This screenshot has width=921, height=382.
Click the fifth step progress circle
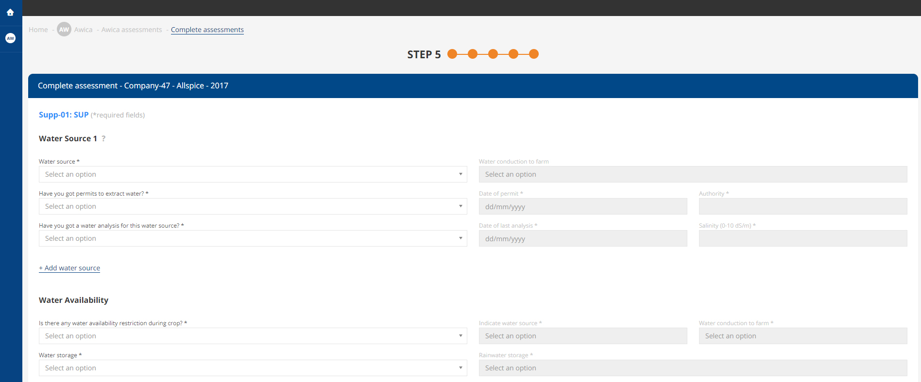[x=533, y=54]
